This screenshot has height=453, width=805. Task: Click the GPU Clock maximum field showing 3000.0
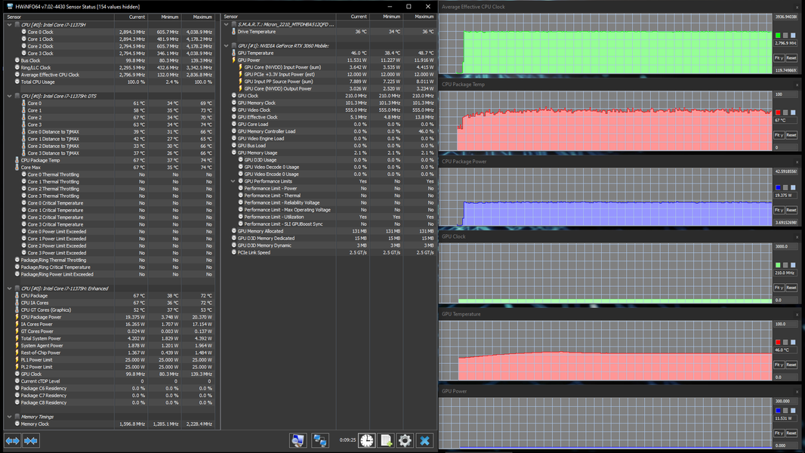click(785, 247)
